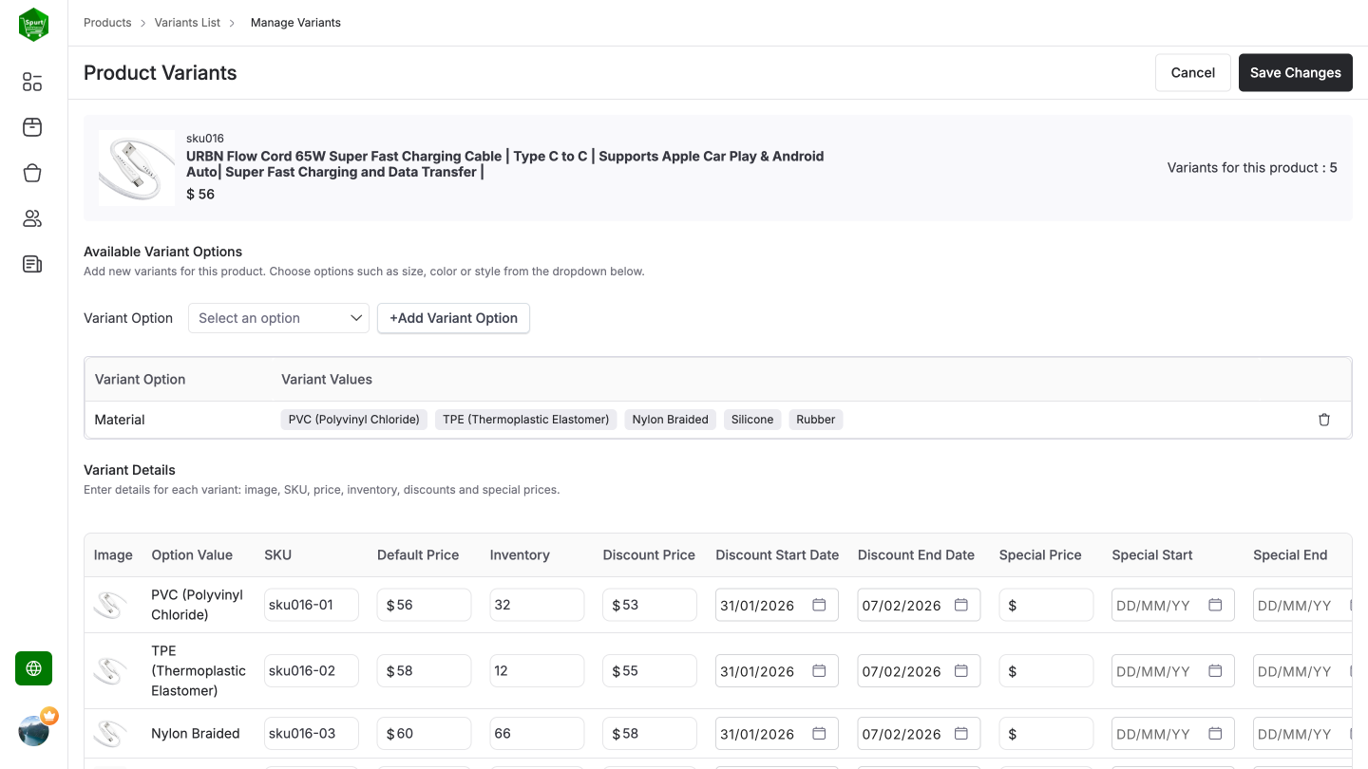Open the reports document icon in sidebar

pyautogui.click(x=31, y=264)
